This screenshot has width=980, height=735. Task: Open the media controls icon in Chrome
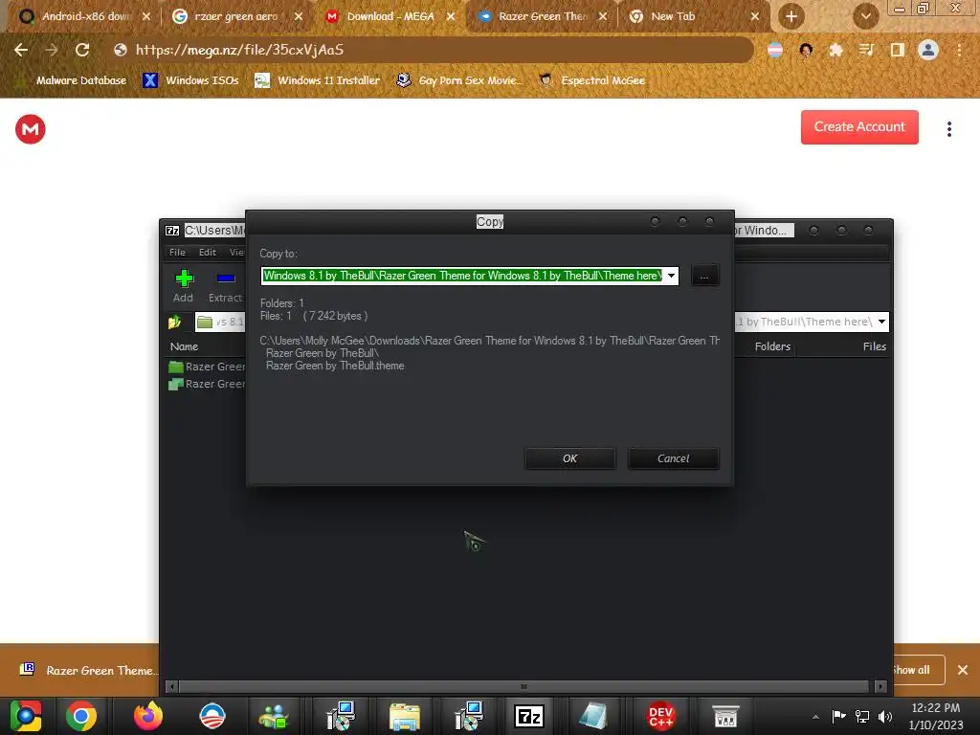point(866,50)
